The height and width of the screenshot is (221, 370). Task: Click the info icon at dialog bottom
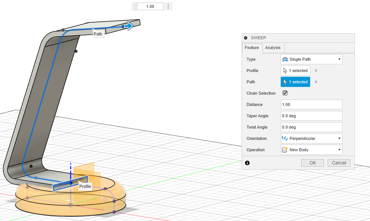pos(247,163)
